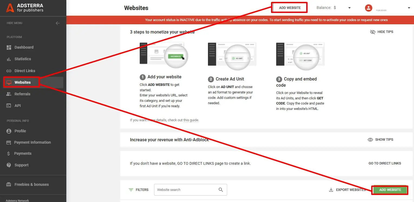
Task: Click the Direct Links chain icon
Action: pyautogui.click(x=9, y=70)
